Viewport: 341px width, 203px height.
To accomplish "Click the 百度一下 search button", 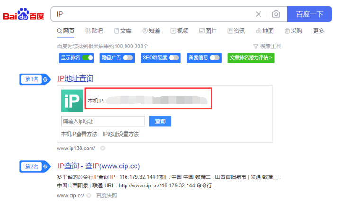I will (x=309, y=14).
